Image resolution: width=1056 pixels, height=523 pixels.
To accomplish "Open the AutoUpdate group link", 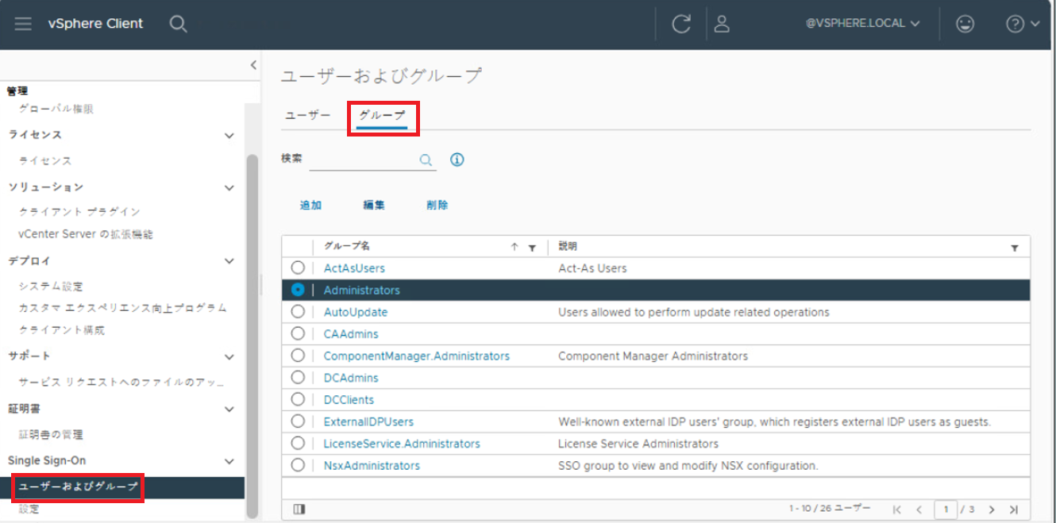I will [x=356, y=312].
